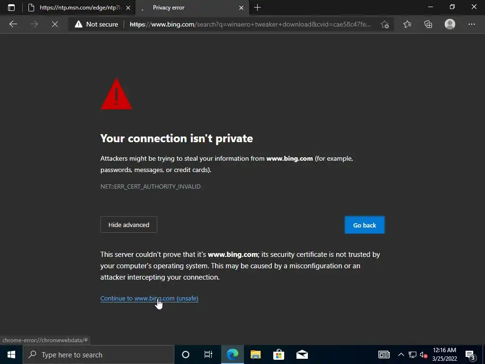Close the Privacy error tab

[x=241, y=8]
